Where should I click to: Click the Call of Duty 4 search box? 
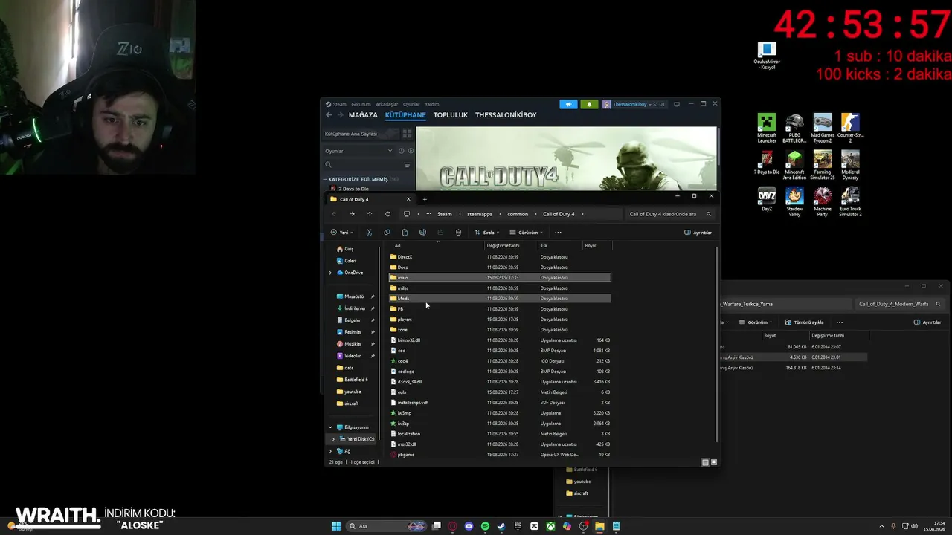click(669, 214)
